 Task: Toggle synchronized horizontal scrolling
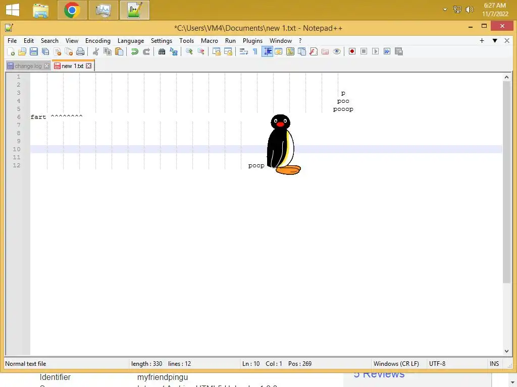pyautogui.click(x=228, y=51)
